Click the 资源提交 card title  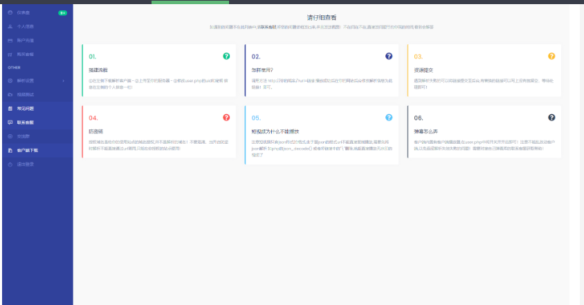(x=423, y=70)
